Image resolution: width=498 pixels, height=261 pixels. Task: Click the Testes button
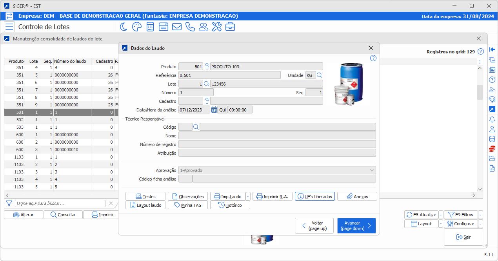(x=145, y=196)
